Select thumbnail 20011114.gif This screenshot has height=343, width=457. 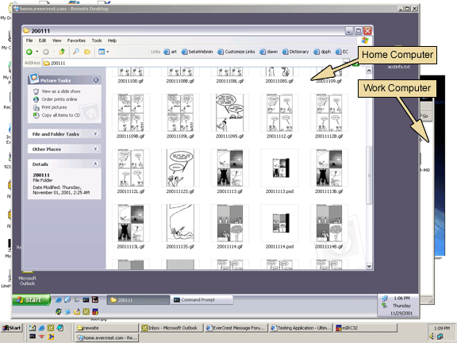point(229,223)
